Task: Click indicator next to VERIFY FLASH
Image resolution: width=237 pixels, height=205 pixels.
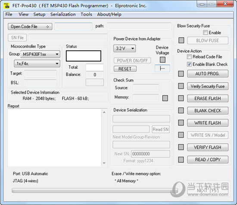Action: coord(181,147)
